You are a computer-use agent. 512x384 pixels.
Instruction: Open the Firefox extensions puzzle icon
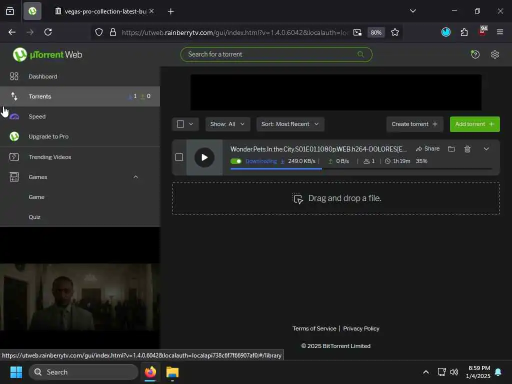coord(464,32)
